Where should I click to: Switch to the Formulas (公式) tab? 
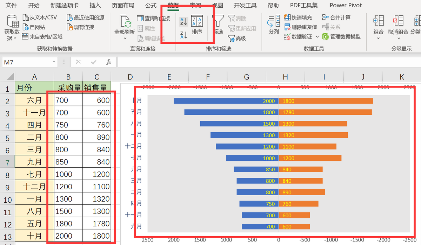point(151,5)
